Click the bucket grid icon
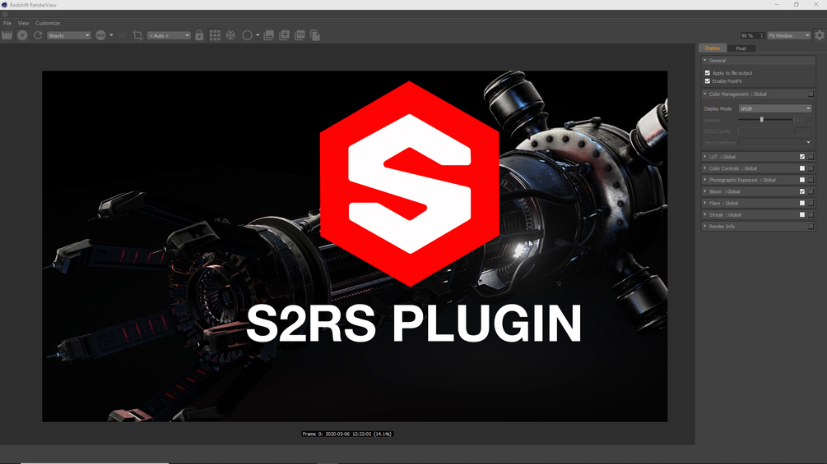The height and width of the screenshot is (464, 827). [215, 35]
